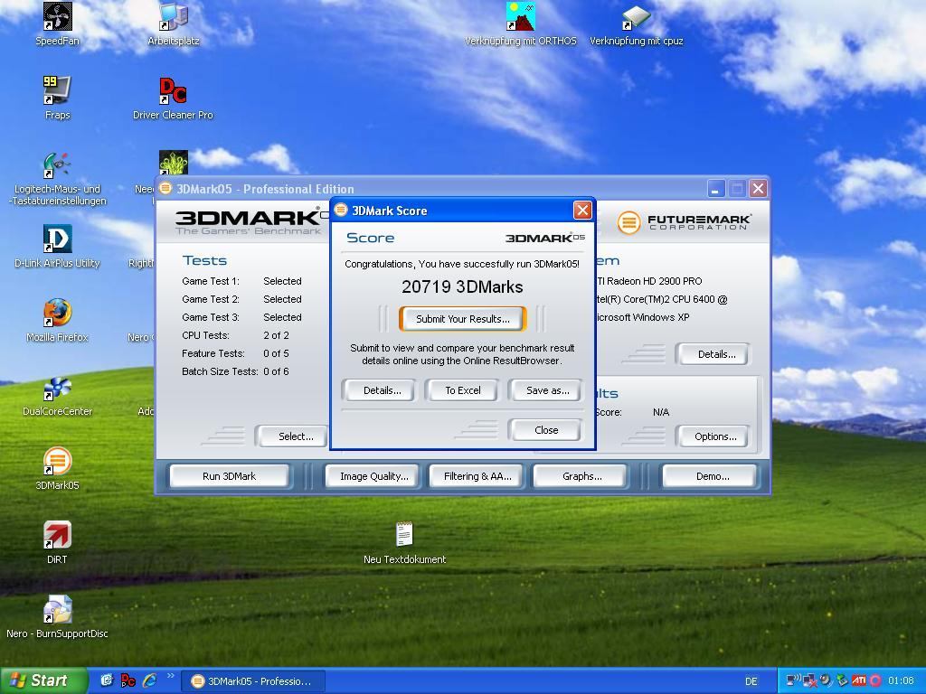Click the Graphs... button
This screenshot has width=926, height=694.
point(581,476)
